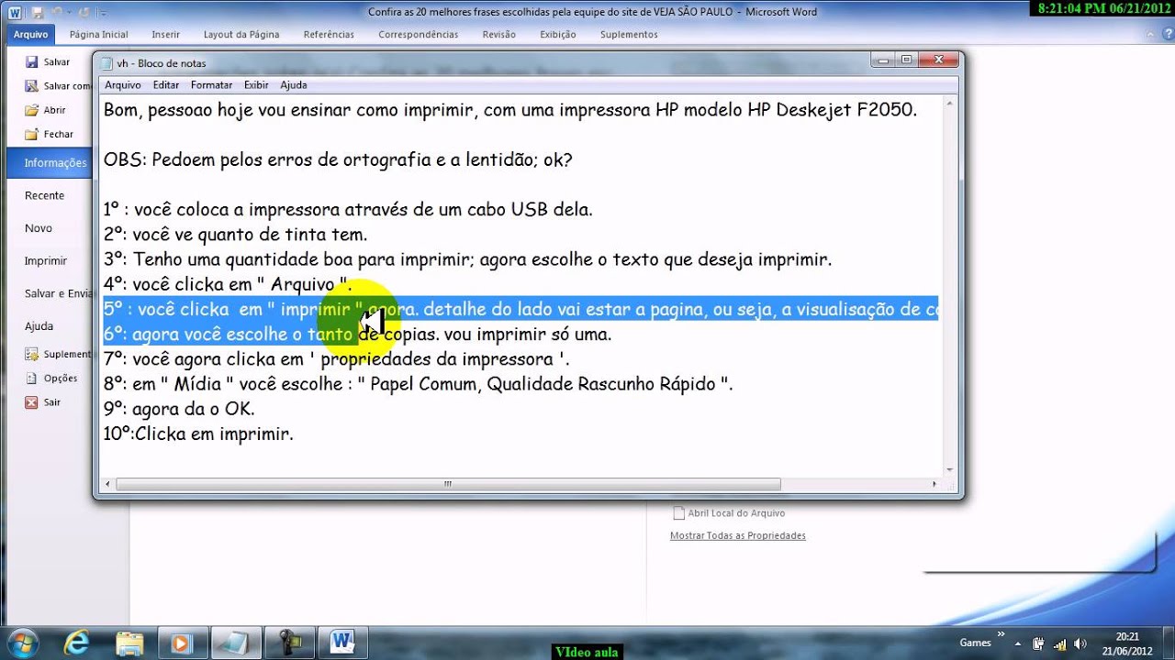Click Notepad horizontal scrollbar right arrow
Screen dimensions: 1175x660
(x=935, y=484)
